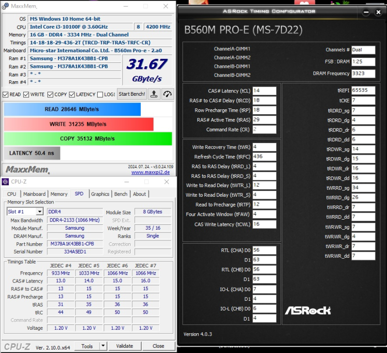Switch to the Memory tab in CPU-Z
Viewport: 387px width, 353px height.
(x=59, y=194)
